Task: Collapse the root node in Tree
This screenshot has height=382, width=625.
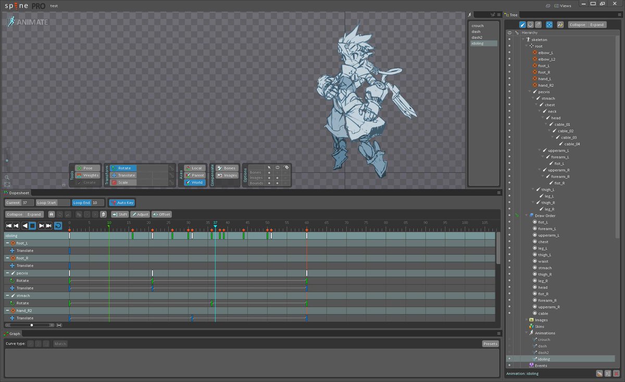Action: tap(527, 46)
